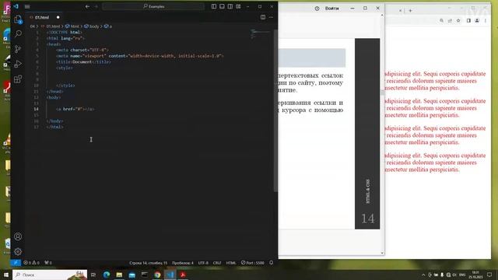The image size is (498, 280).
Task: Click the unsaved dot on 01.html tab
Action: click(x=58, y=17)
